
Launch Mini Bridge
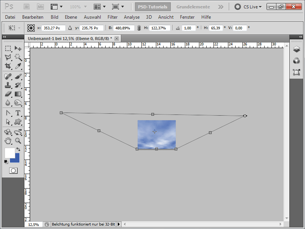(40, 7)
